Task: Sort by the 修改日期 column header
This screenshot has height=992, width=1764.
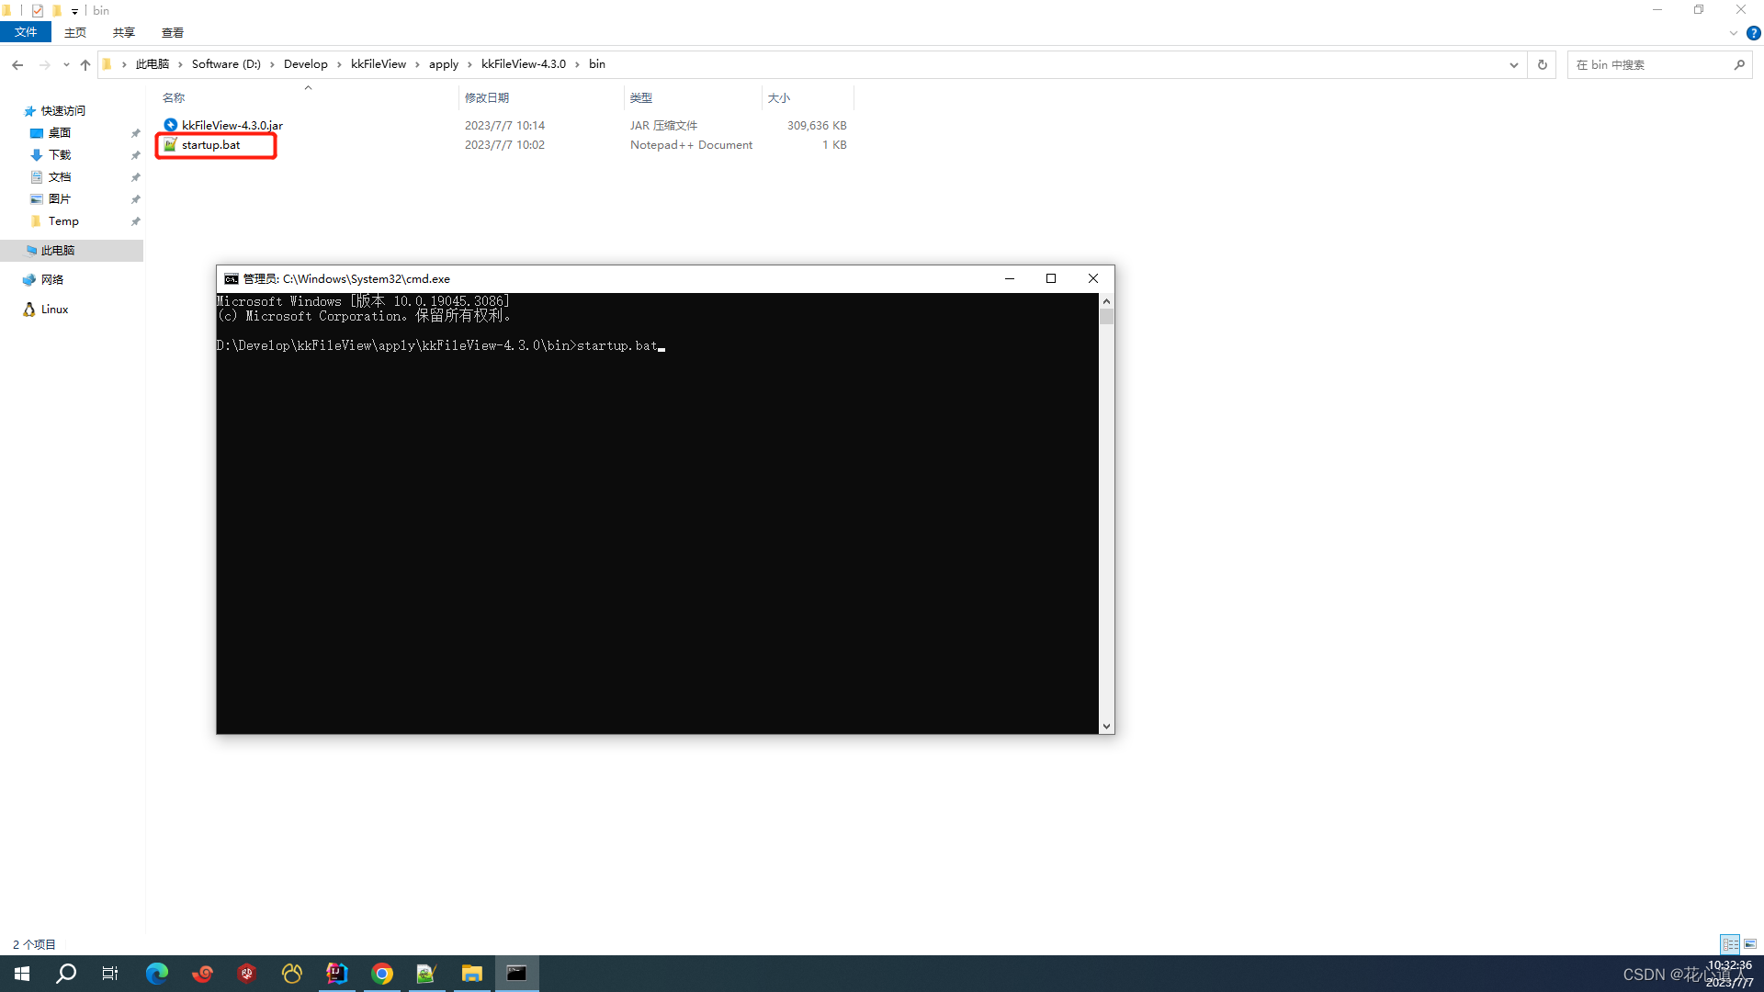Action: click(487, 97)
